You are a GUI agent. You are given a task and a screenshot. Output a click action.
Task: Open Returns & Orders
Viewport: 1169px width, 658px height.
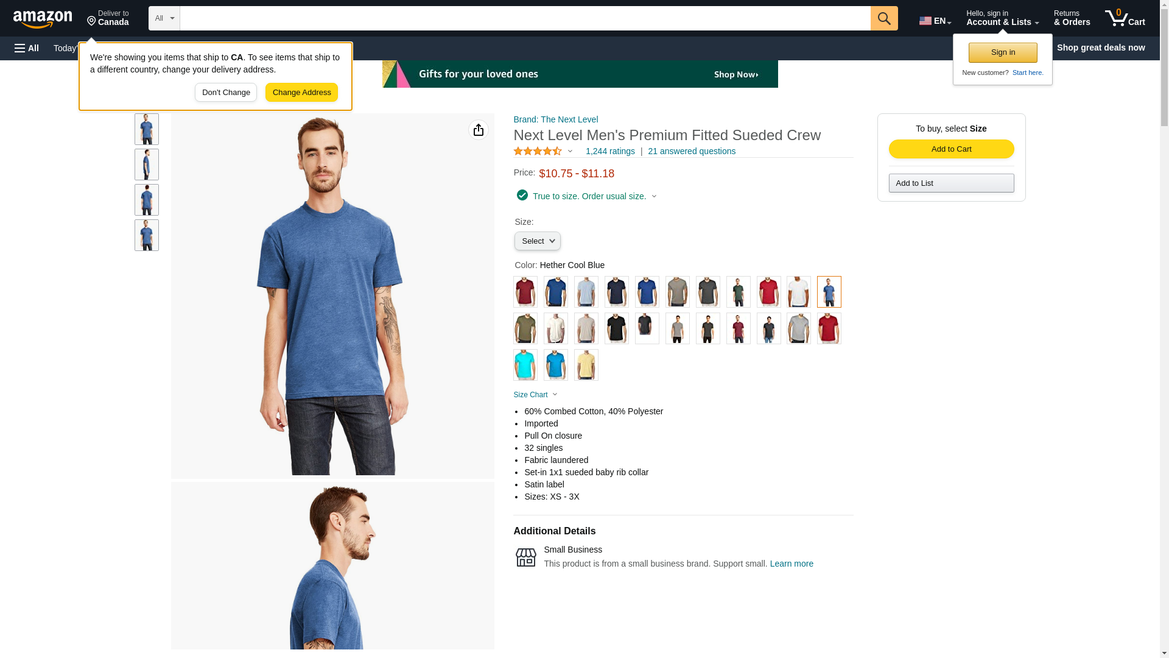1072,18
